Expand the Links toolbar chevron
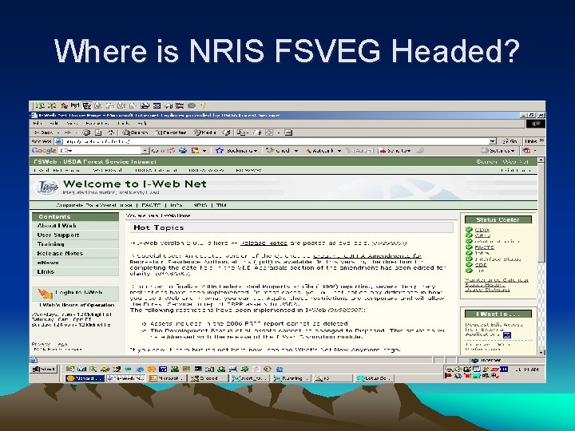575x431 pixels. tap(542, 140)
